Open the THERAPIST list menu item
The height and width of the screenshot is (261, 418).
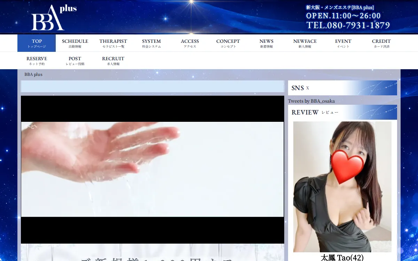pos(113,43)
